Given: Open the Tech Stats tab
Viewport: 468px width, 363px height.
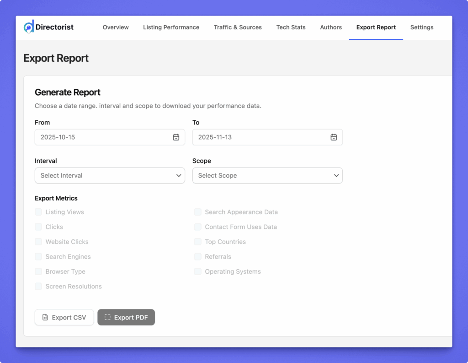Looking at the screenshot, I should click(x=291, y=27).
